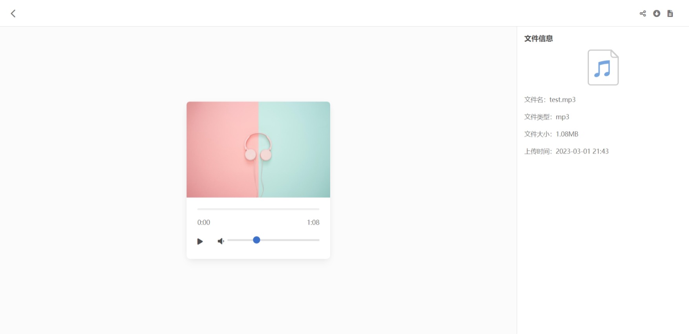Viewport: 689px width, 334px height.
Task: Open the share file icon
Action: click(x=643, y=14)
